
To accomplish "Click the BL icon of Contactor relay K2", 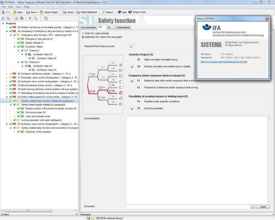I will point(30,54).
